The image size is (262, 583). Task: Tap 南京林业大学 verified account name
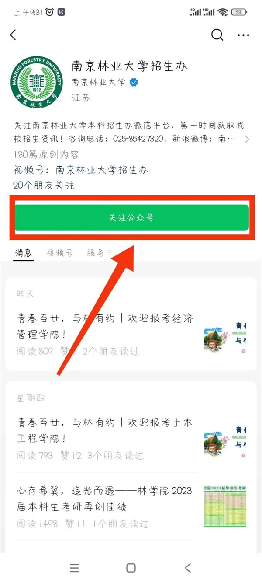(98, 82)
